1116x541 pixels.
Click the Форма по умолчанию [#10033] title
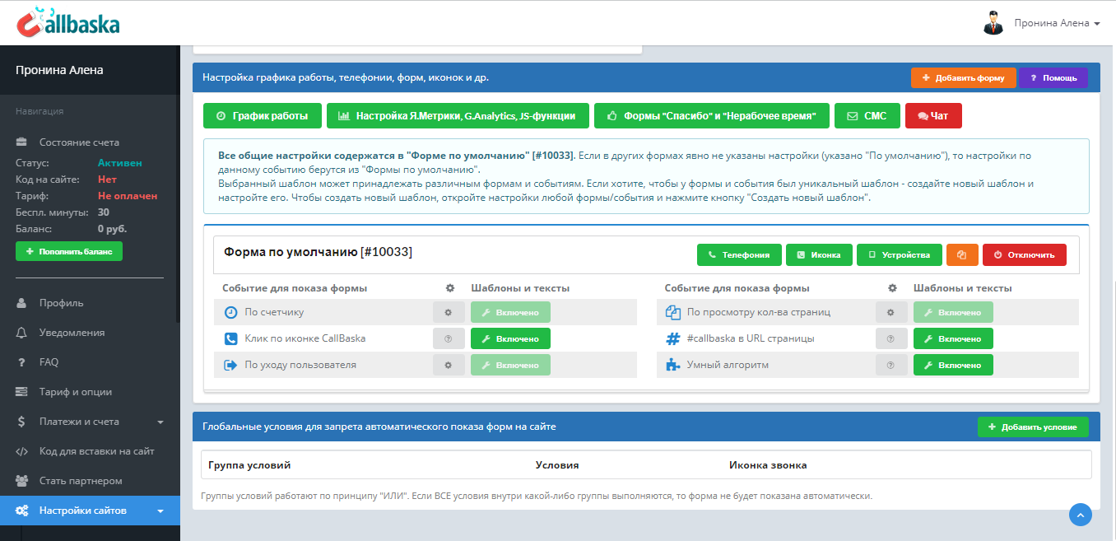319,252
